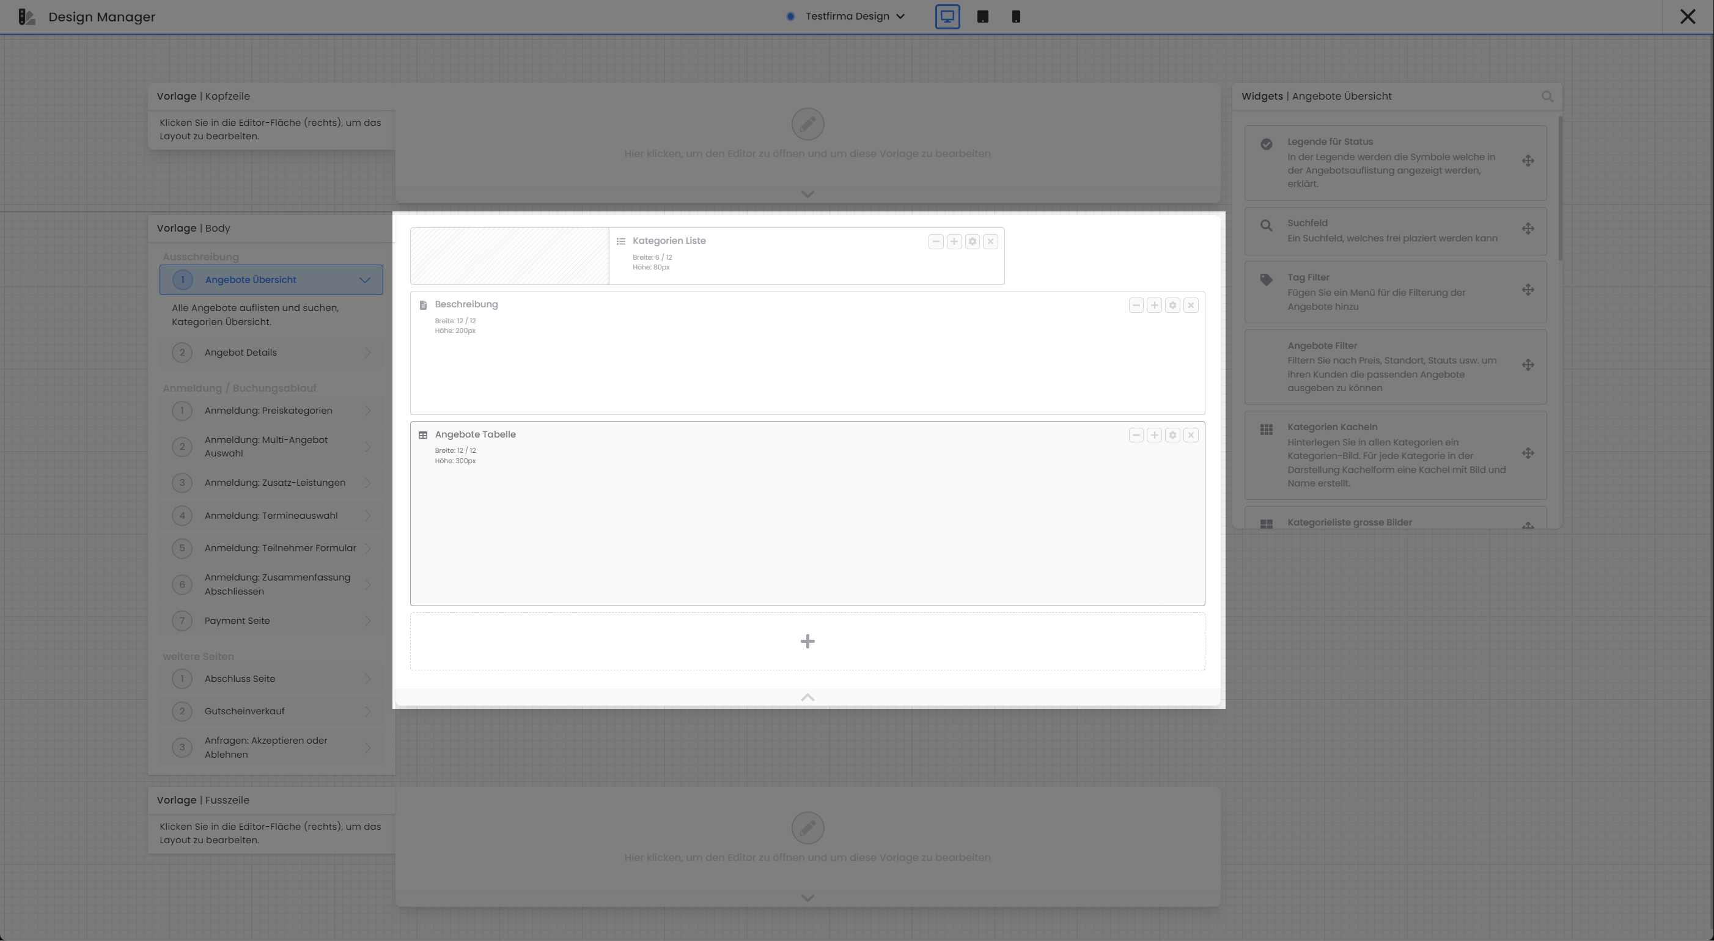1714x941 pixels.
Task: Open the search in the Widgets panel
Action: [x=1548, y=97]
